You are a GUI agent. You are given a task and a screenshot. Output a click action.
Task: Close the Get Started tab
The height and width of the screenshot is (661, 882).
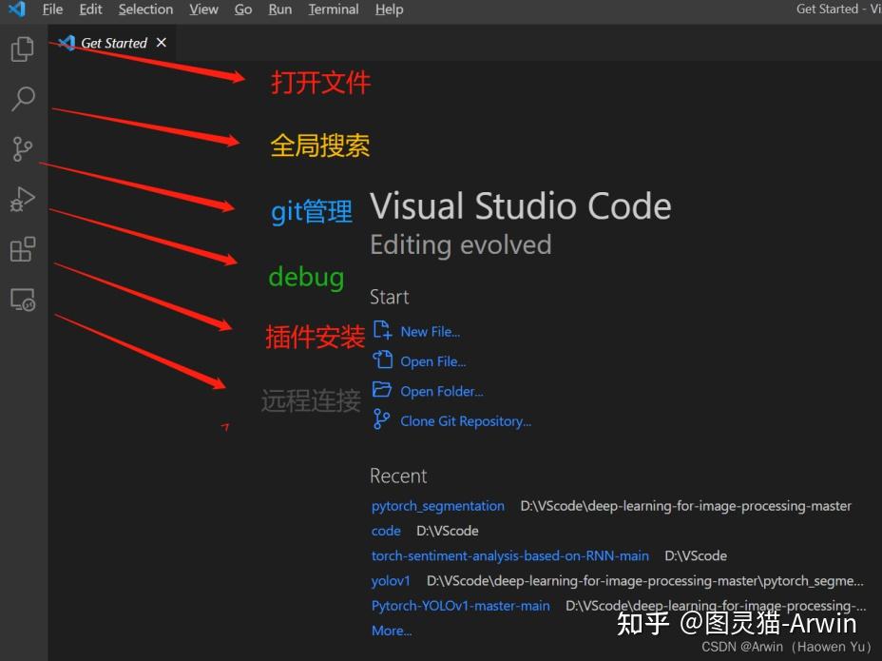tap(161, 43)
